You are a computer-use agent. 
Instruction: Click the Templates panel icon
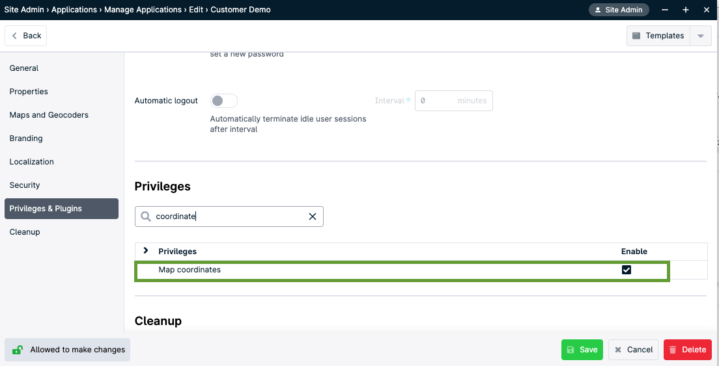point(636,36)
